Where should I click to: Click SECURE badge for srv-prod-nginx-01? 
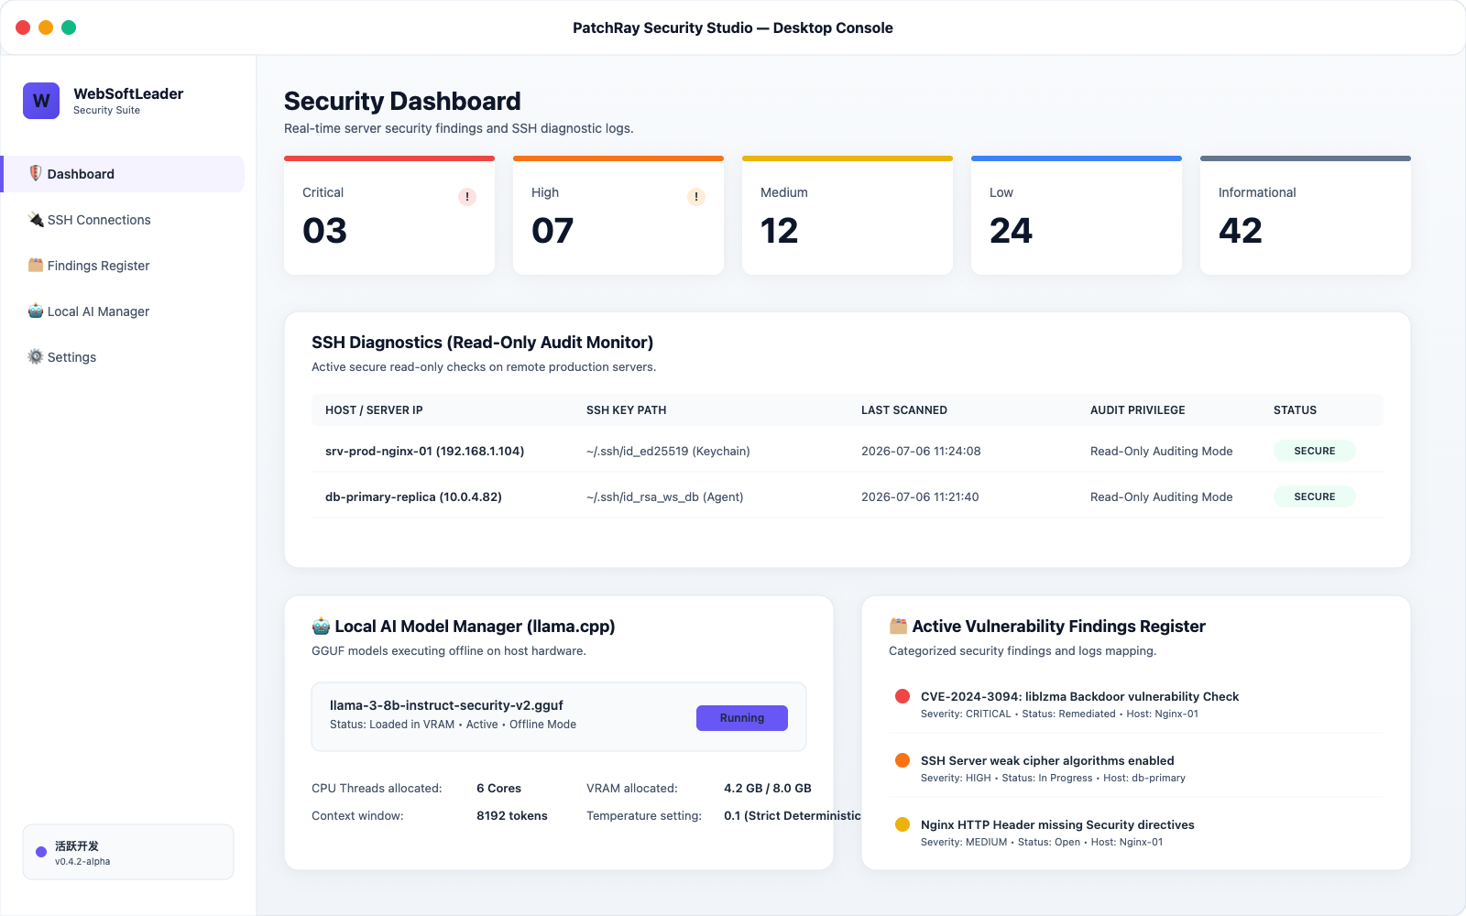(x=1315, y=451)
